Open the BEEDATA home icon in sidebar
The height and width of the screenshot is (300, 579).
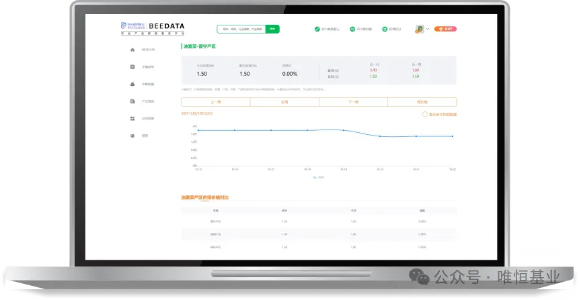132,50
